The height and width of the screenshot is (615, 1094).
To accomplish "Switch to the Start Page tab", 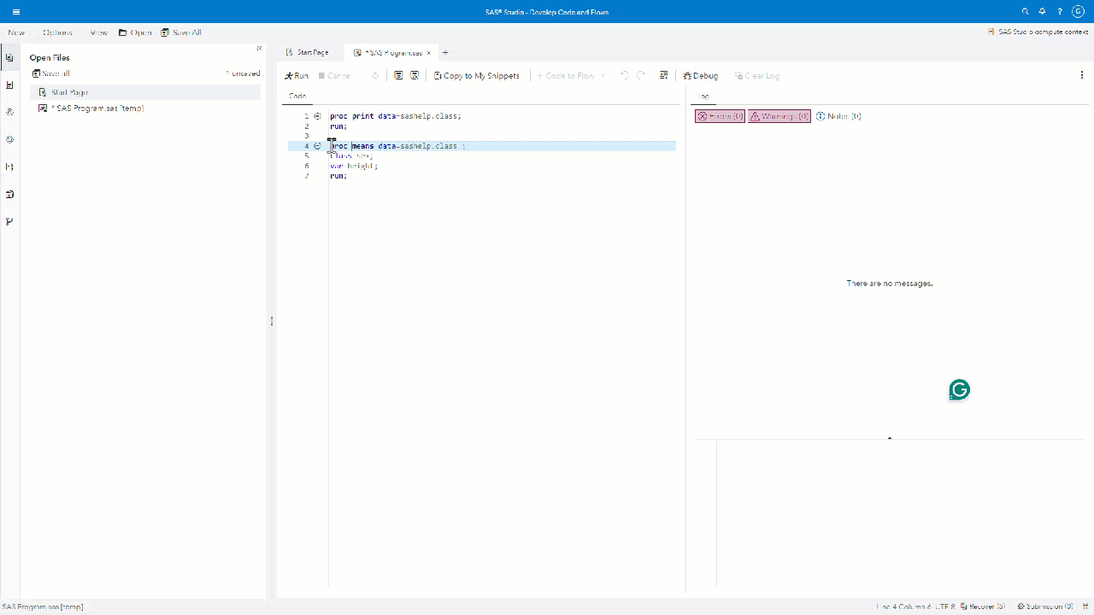I will click(x=307, y=52).
